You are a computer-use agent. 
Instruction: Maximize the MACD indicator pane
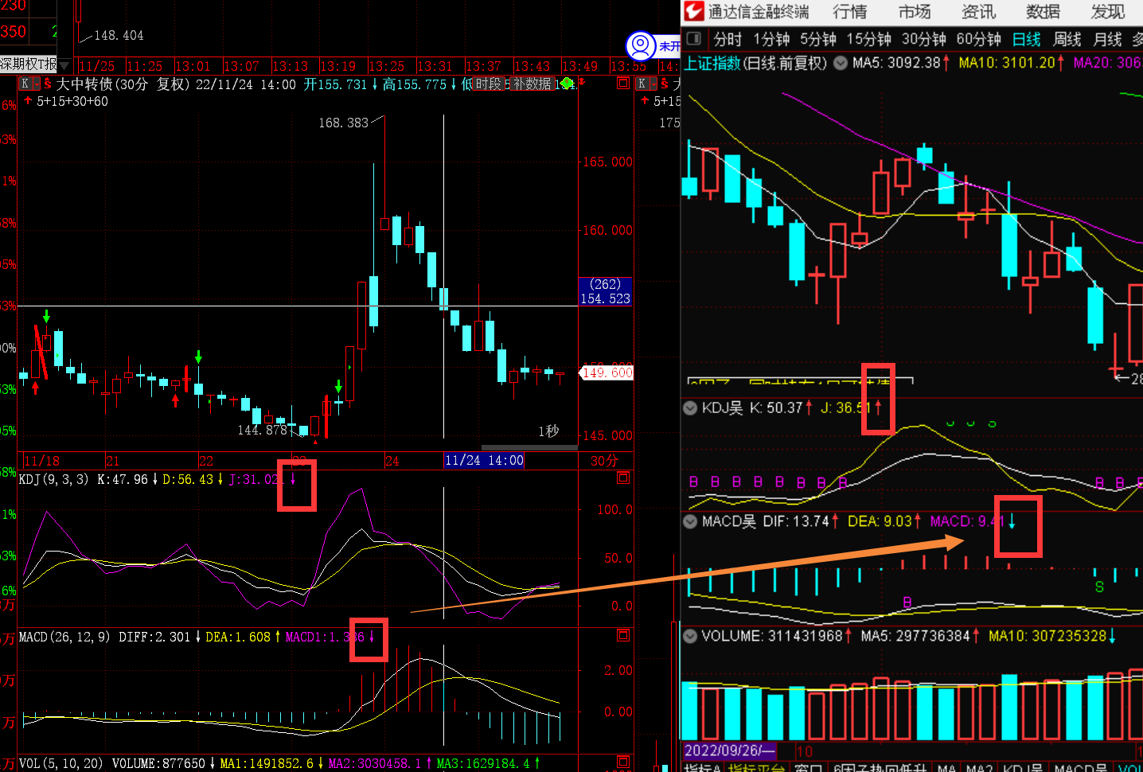(623, 635)
